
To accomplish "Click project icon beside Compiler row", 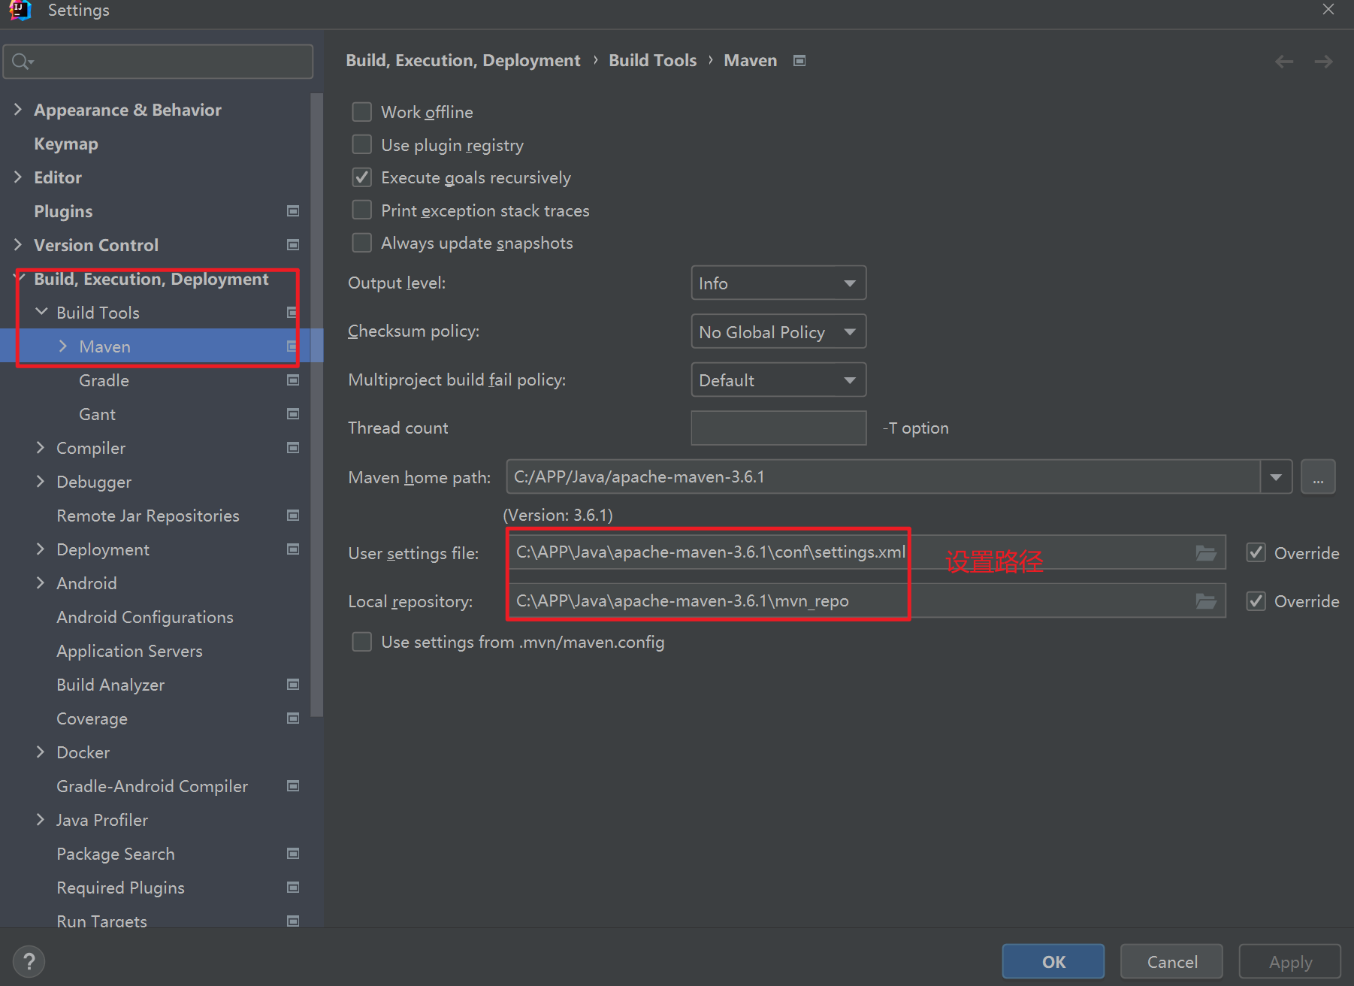I will click(293, 448).
